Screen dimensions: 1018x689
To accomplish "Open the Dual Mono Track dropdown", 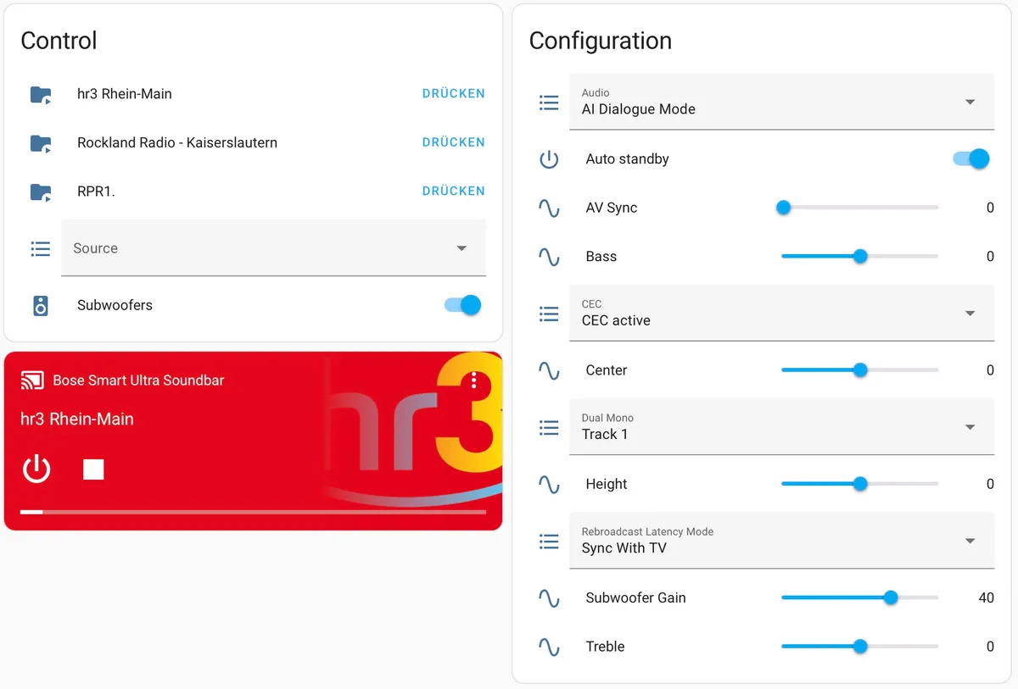I will pos(781,427).
